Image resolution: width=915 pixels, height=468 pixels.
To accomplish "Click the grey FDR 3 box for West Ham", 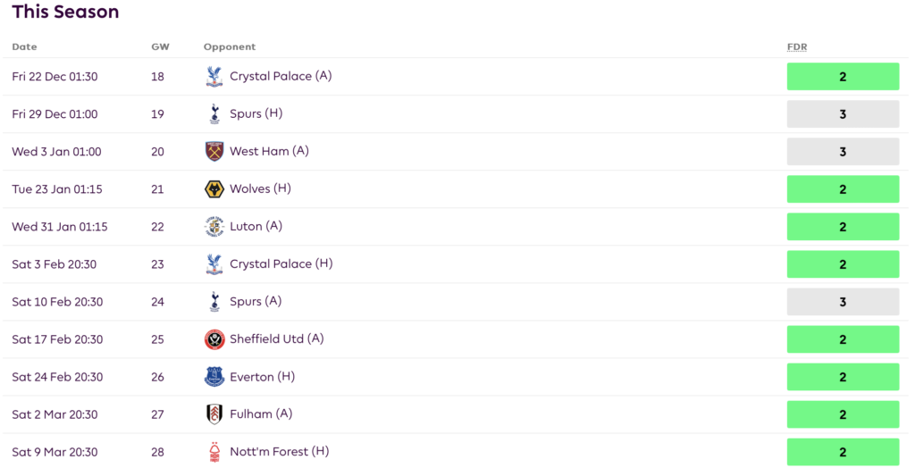I will [x=843, y=152].
